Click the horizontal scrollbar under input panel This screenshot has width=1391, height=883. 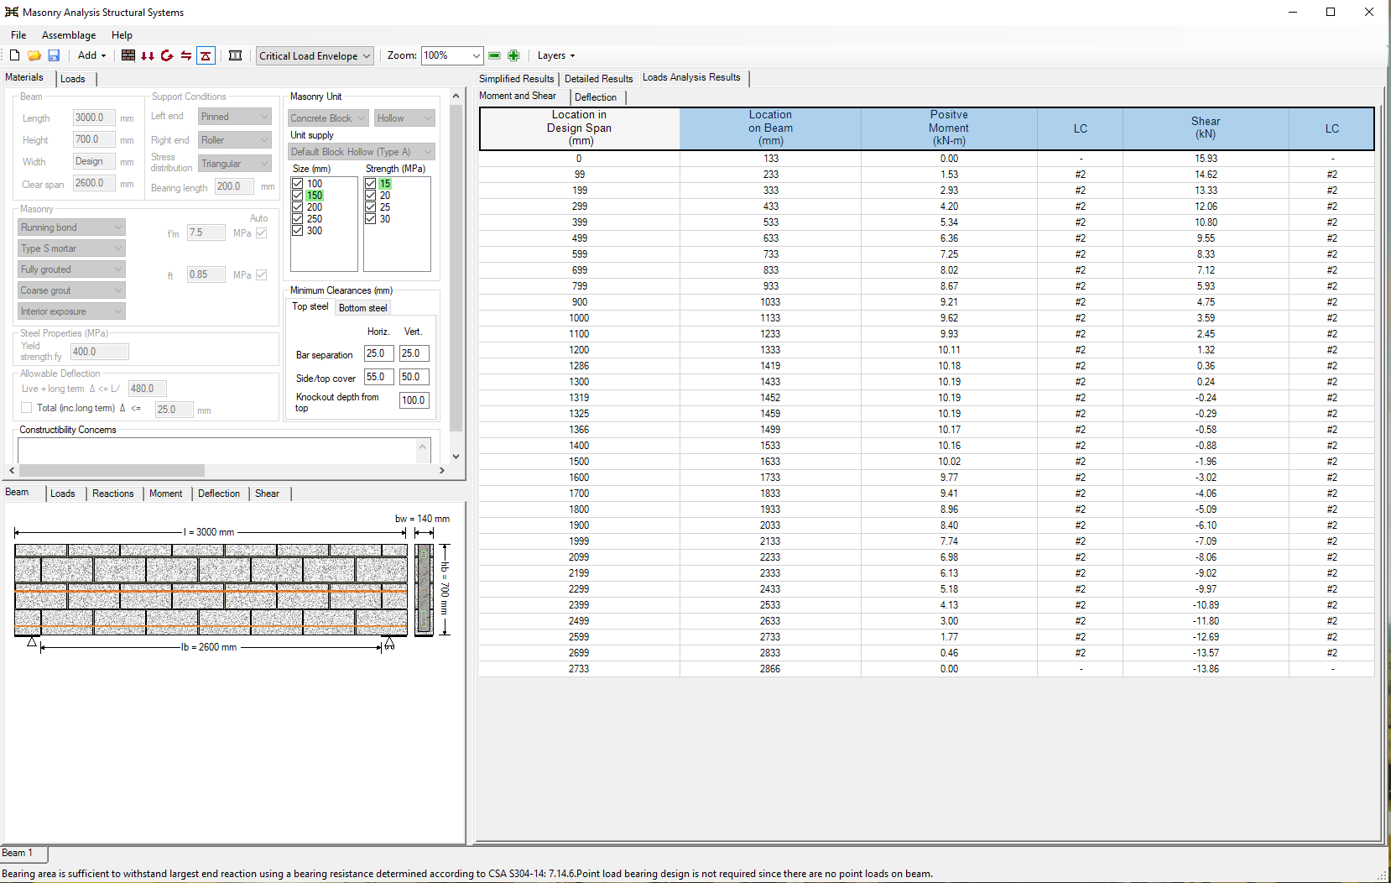coord(227,471)
